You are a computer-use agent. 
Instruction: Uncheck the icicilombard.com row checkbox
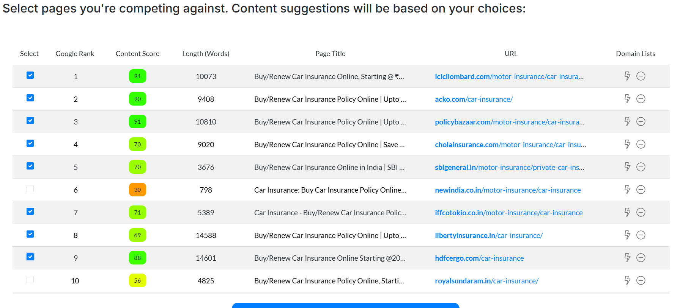[x=30, y=75]
